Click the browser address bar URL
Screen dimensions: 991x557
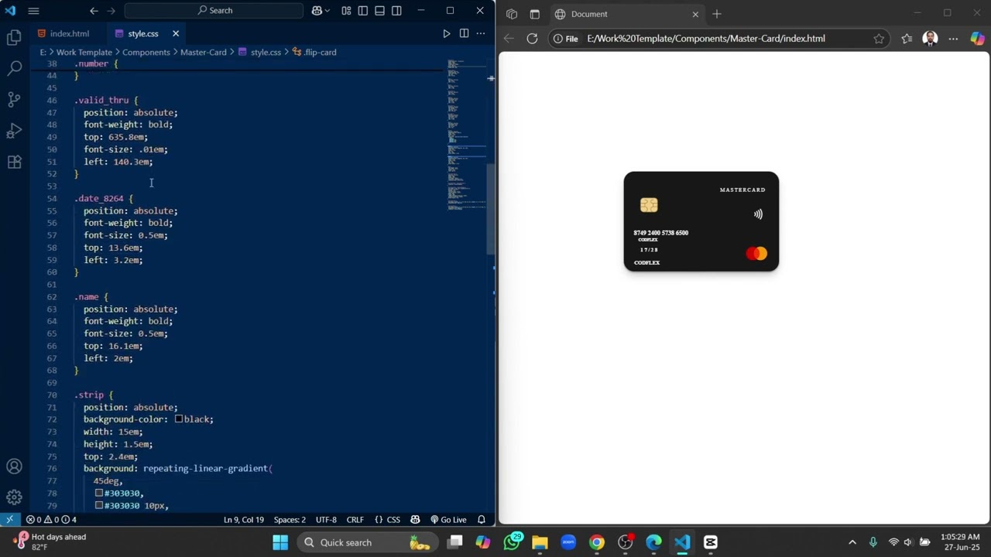tap(705, 39)
